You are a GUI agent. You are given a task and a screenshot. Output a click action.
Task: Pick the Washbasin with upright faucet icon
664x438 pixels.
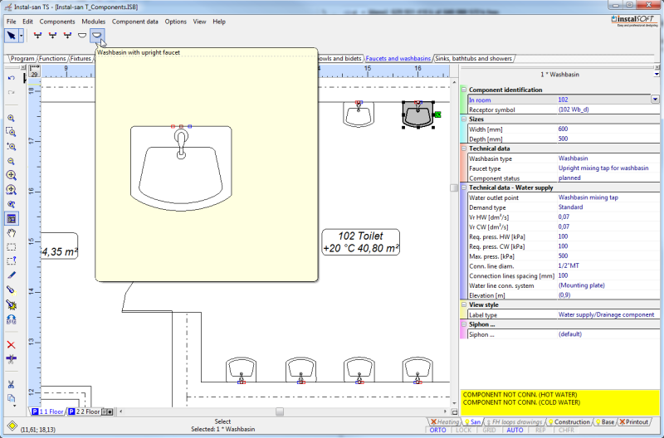click(x=97, y=36)
